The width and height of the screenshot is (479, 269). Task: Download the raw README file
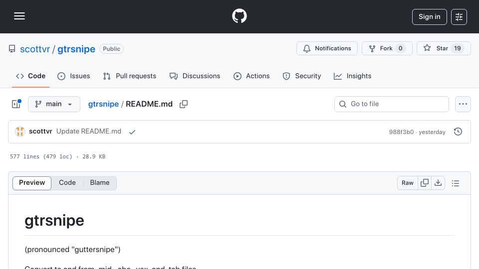[438, 183]
